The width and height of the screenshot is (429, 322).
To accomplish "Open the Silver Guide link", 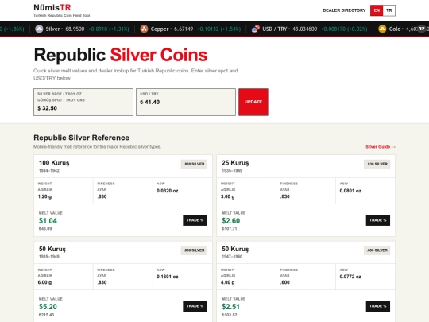I will [x=381, y=147].
